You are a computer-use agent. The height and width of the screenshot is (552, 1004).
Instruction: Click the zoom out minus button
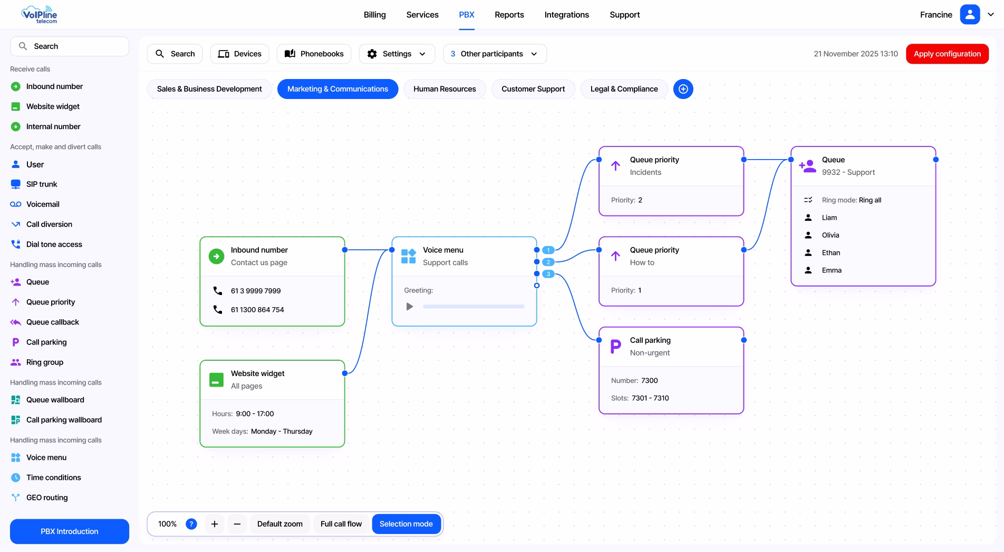pos(237,524)
